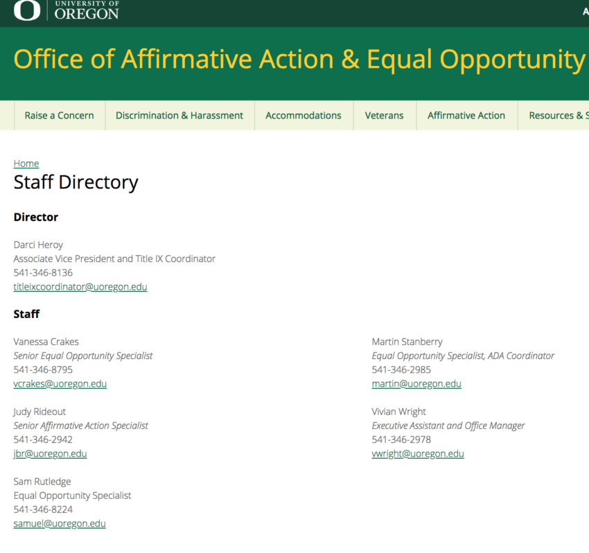Click the Staff section heading
The width and height of the screenshot is (589, 553).
point(26,314)
